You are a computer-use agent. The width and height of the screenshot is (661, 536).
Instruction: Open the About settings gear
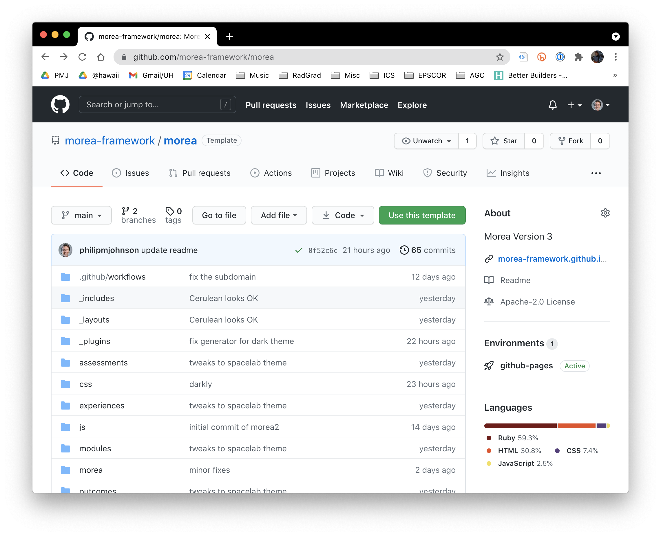click(x=605, y=213)
